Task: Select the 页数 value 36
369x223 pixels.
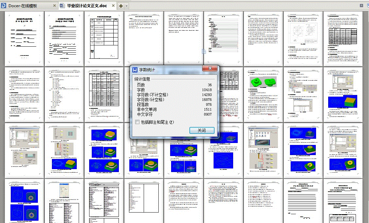Action: [210, 85]
